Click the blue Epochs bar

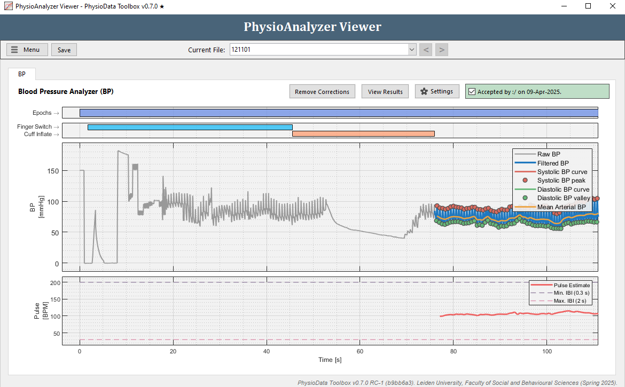click(339, 113)
